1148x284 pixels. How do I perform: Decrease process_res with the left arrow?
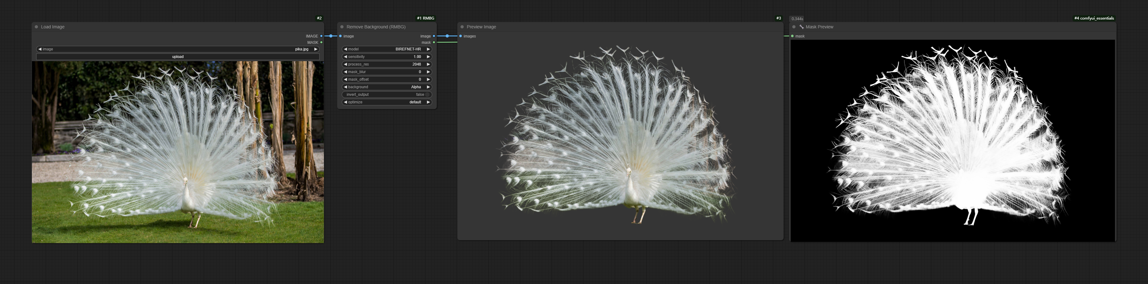pos(345,64)
